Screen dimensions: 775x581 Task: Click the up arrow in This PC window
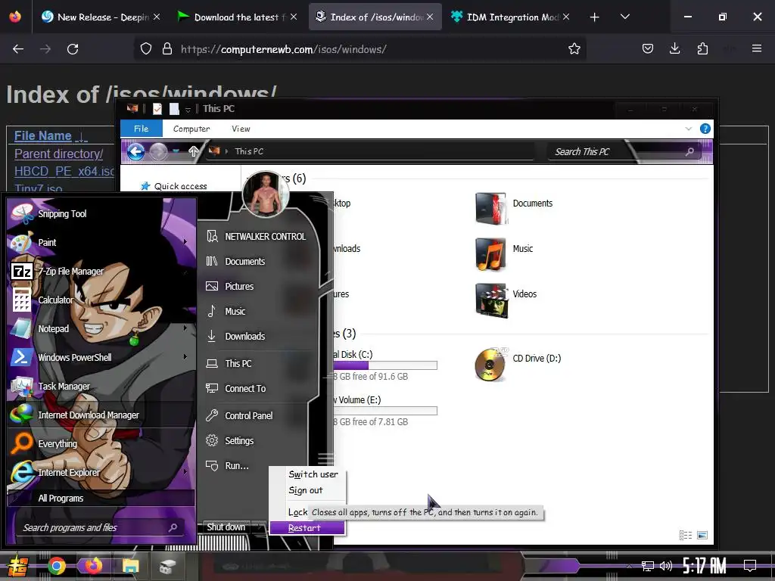(193, 151)
